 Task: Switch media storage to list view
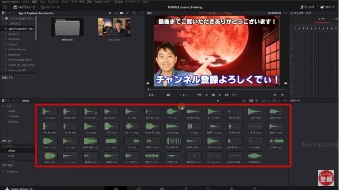point(127,13)
